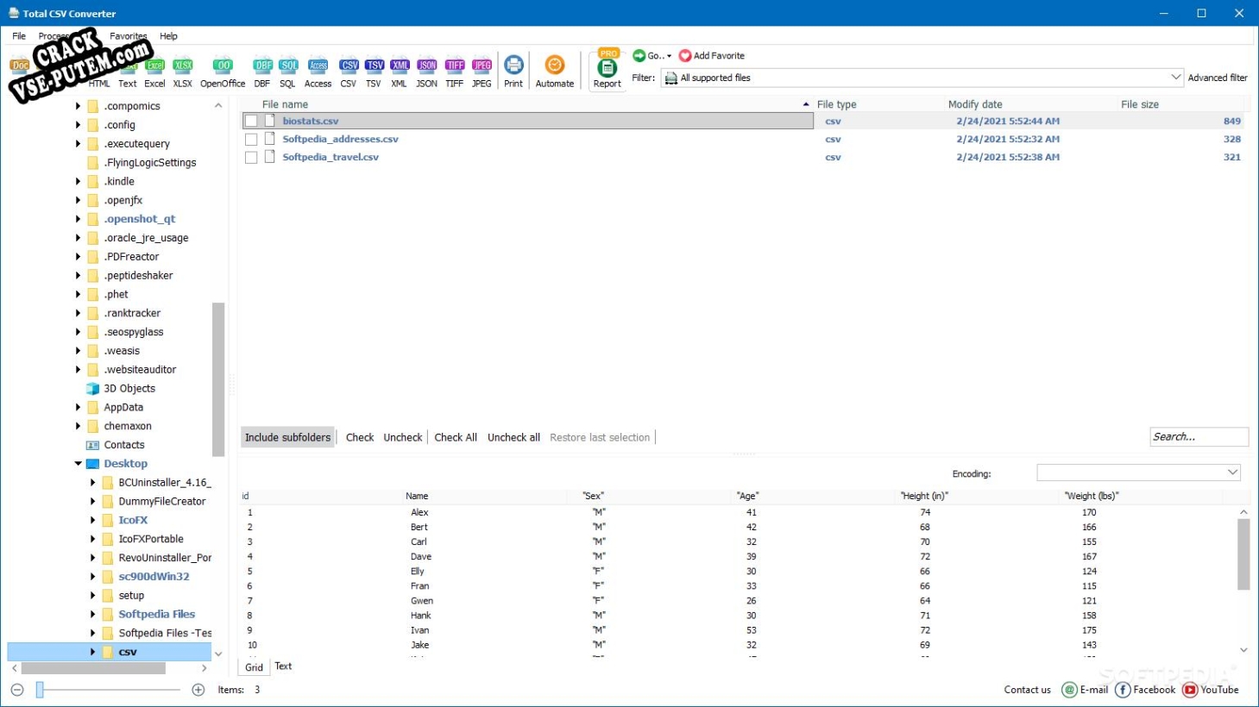
Task: Convert files to TSV format
Action: point(374,72)
